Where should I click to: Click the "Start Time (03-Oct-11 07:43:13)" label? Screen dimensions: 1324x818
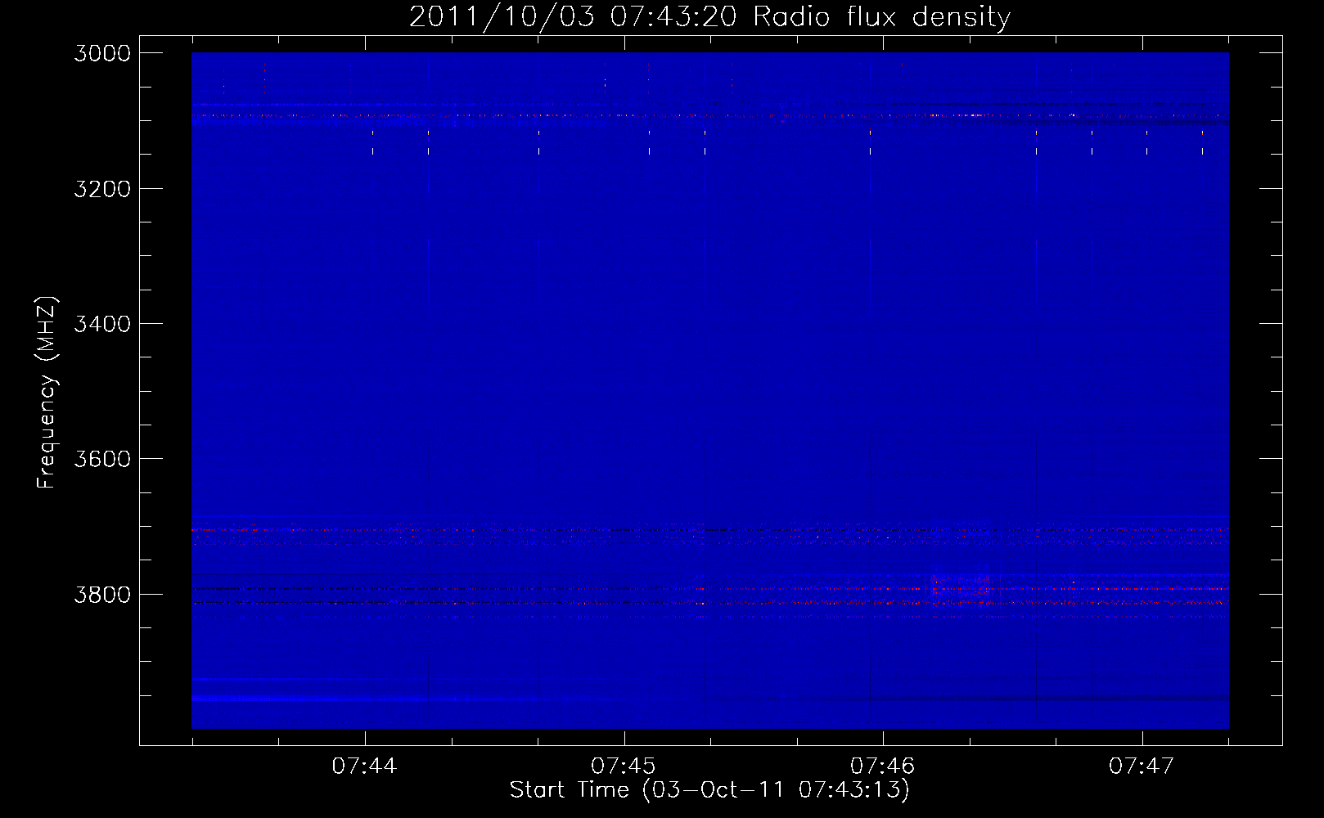pos(709,790)
